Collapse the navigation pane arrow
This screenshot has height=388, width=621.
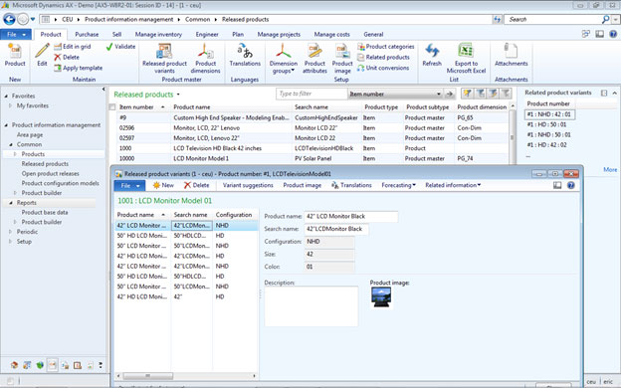pos(103,90)
